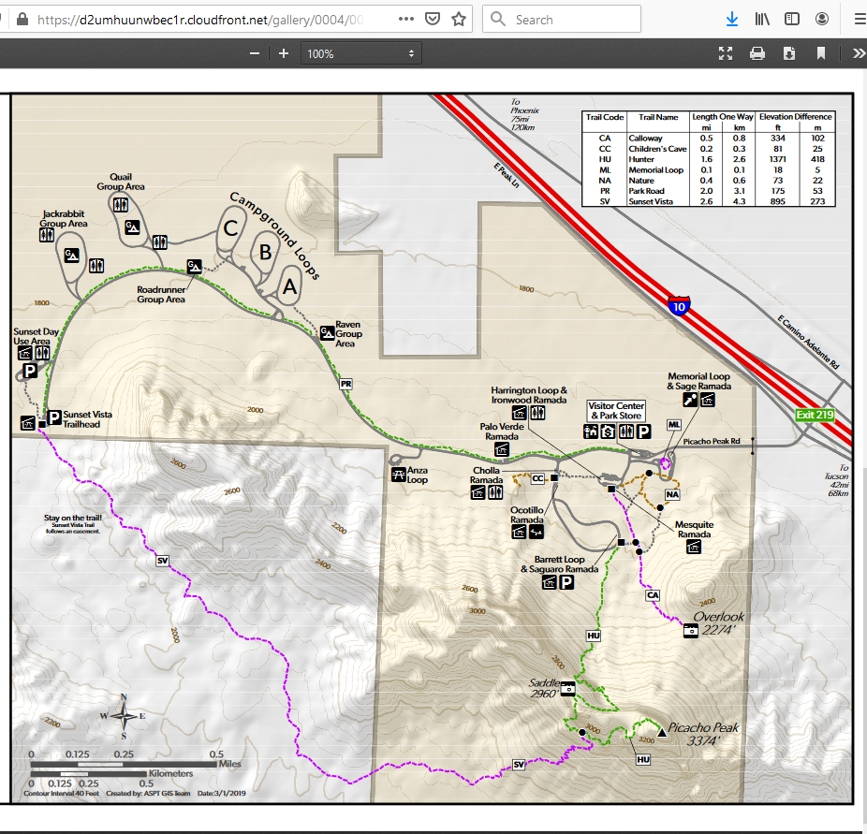The width and height of the screenshot is (867, 834).
Task: Switch to presentation mode
Action: point(725,54)
